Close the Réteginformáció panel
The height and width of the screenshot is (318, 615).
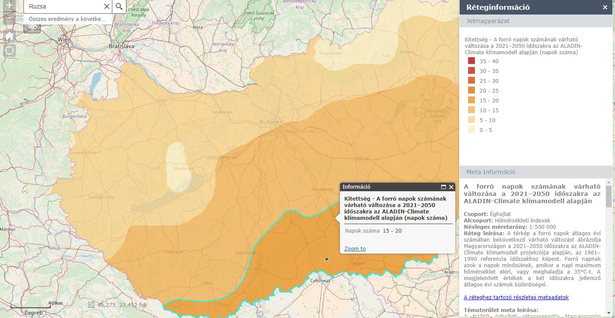point(605,7)
